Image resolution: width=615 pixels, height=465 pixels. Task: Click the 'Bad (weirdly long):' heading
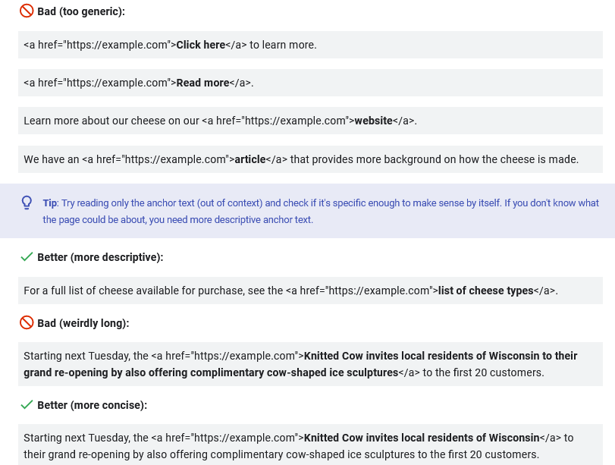point(83,323)
